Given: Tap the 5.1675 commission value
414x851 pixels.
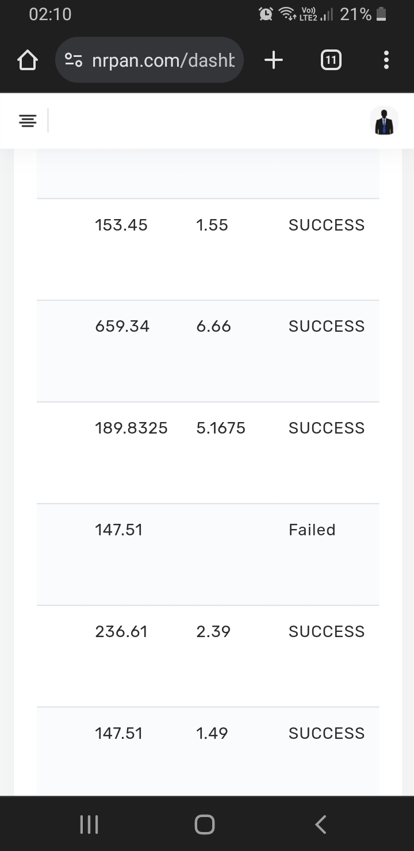Looking at the screenshot, I should (x=221, y=428).
